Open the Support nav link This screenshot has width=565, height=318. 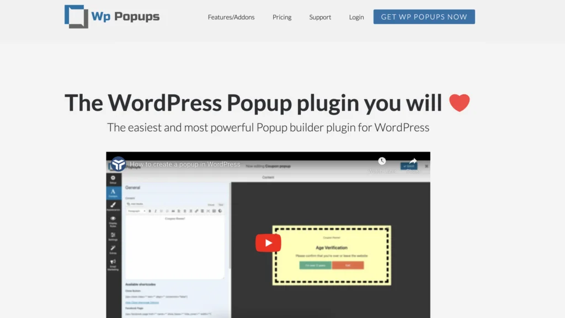pyautogui.click(x=320, y=17)
